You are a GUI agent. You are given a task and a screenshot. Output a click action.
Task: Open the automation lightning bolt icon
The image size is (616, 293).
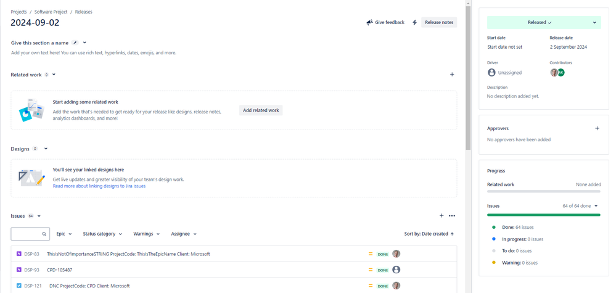414,22
